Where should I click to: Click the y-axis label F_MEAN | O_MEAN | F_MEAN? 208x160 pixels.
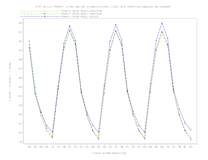coord(10,82)
